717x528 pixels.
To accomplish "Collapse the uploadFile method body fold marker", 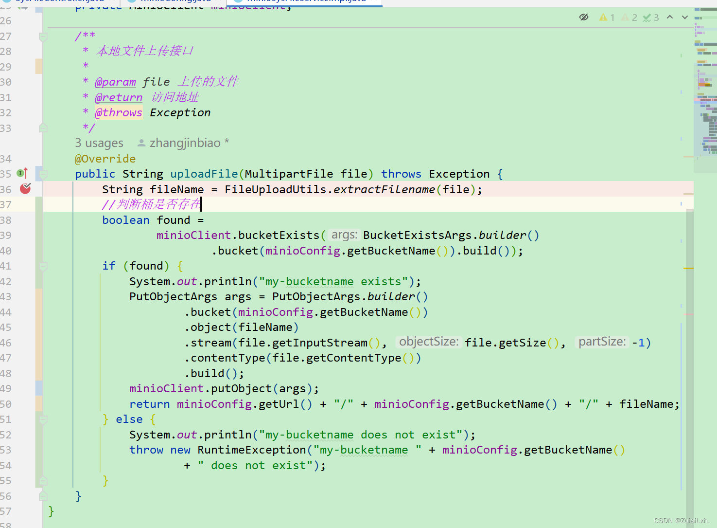I will point(43,173).
